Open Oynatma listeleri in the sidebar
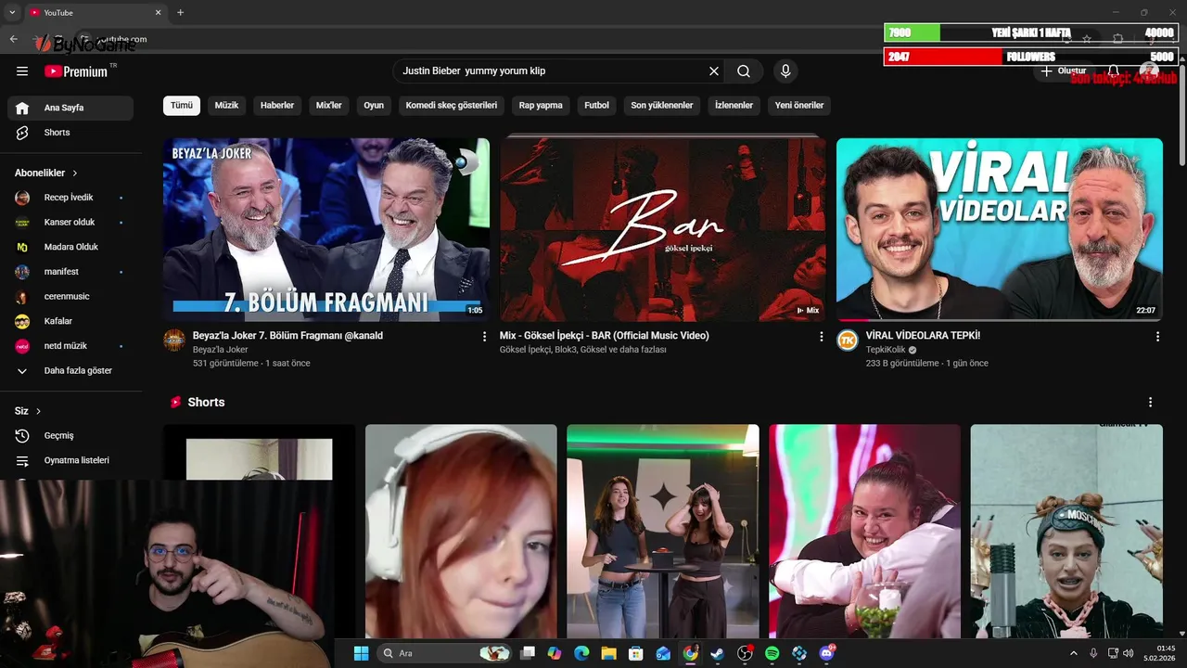The width and height of the screenshot is (1187, 668). pos(70,460)
